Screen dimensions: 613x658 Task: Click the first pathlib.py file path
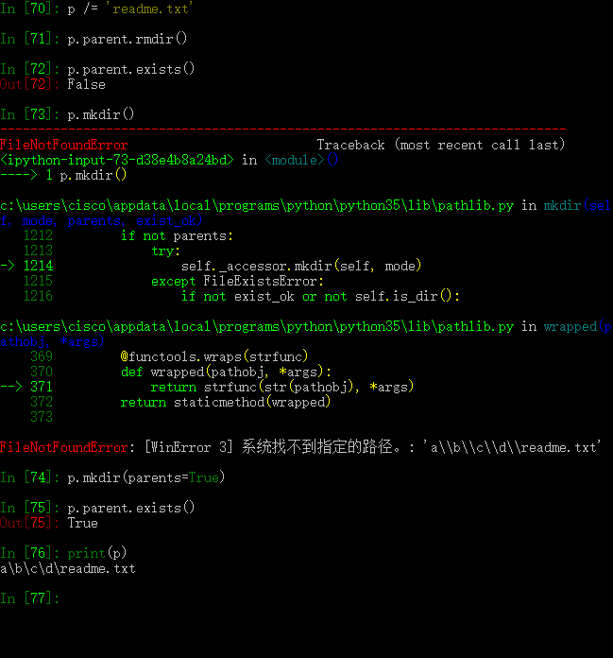click(x=257, y=205)
